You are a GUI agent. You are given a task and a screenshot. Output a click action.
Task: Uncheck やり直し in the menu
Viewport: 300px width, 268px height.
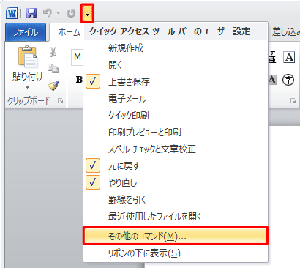(176, 182)
